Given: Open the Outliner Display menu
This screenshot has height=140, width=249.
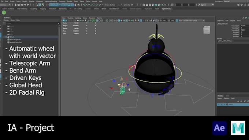Looking at the screenshot, I should click(6, 20).
